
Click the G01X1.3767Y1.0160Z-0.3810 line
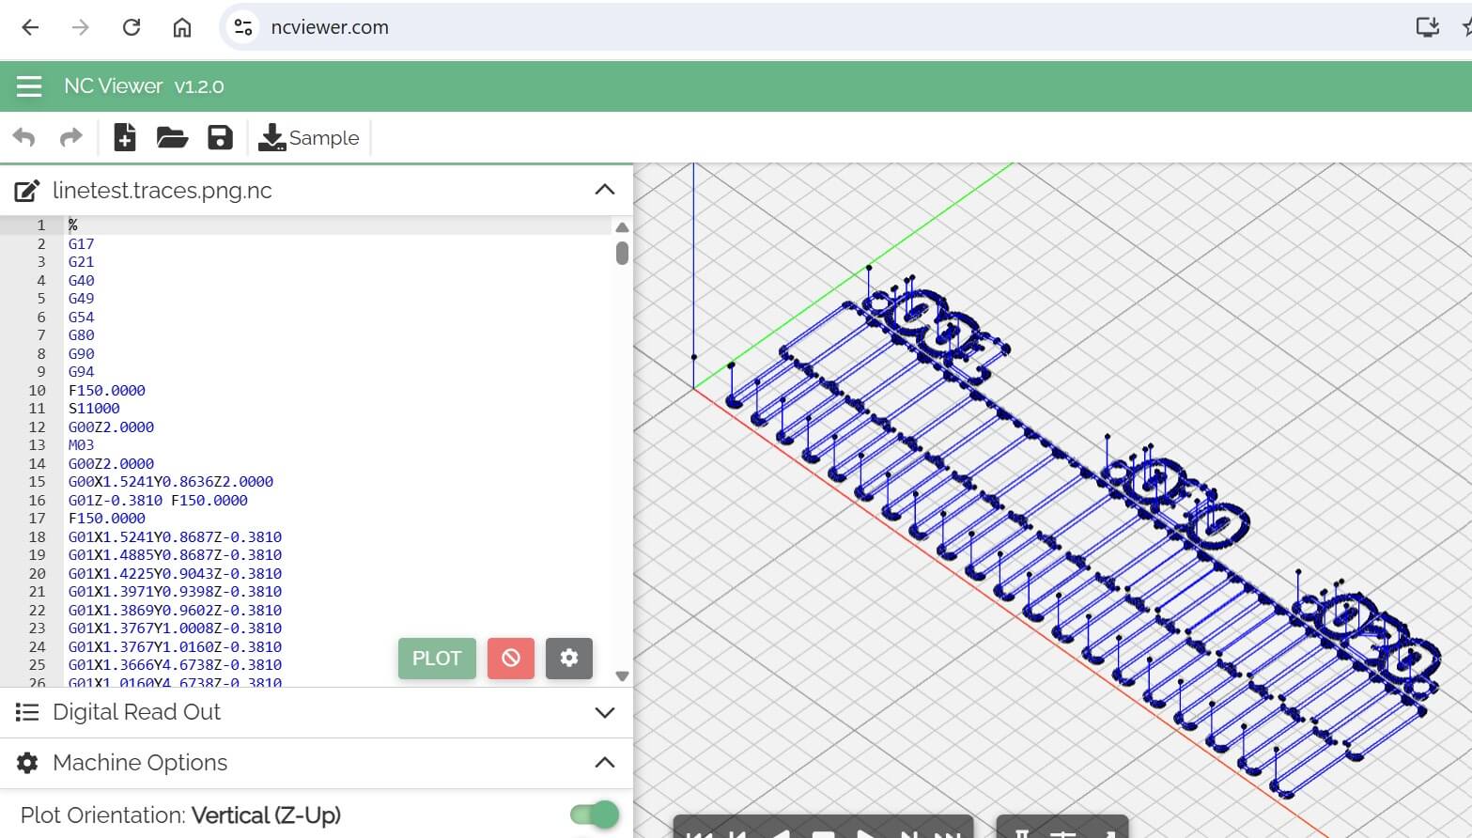(175, 647)
